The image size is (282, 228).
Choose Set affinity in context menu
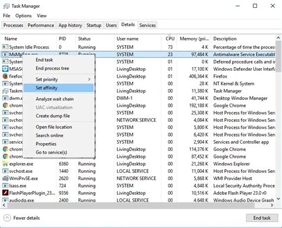pos(58,88)
